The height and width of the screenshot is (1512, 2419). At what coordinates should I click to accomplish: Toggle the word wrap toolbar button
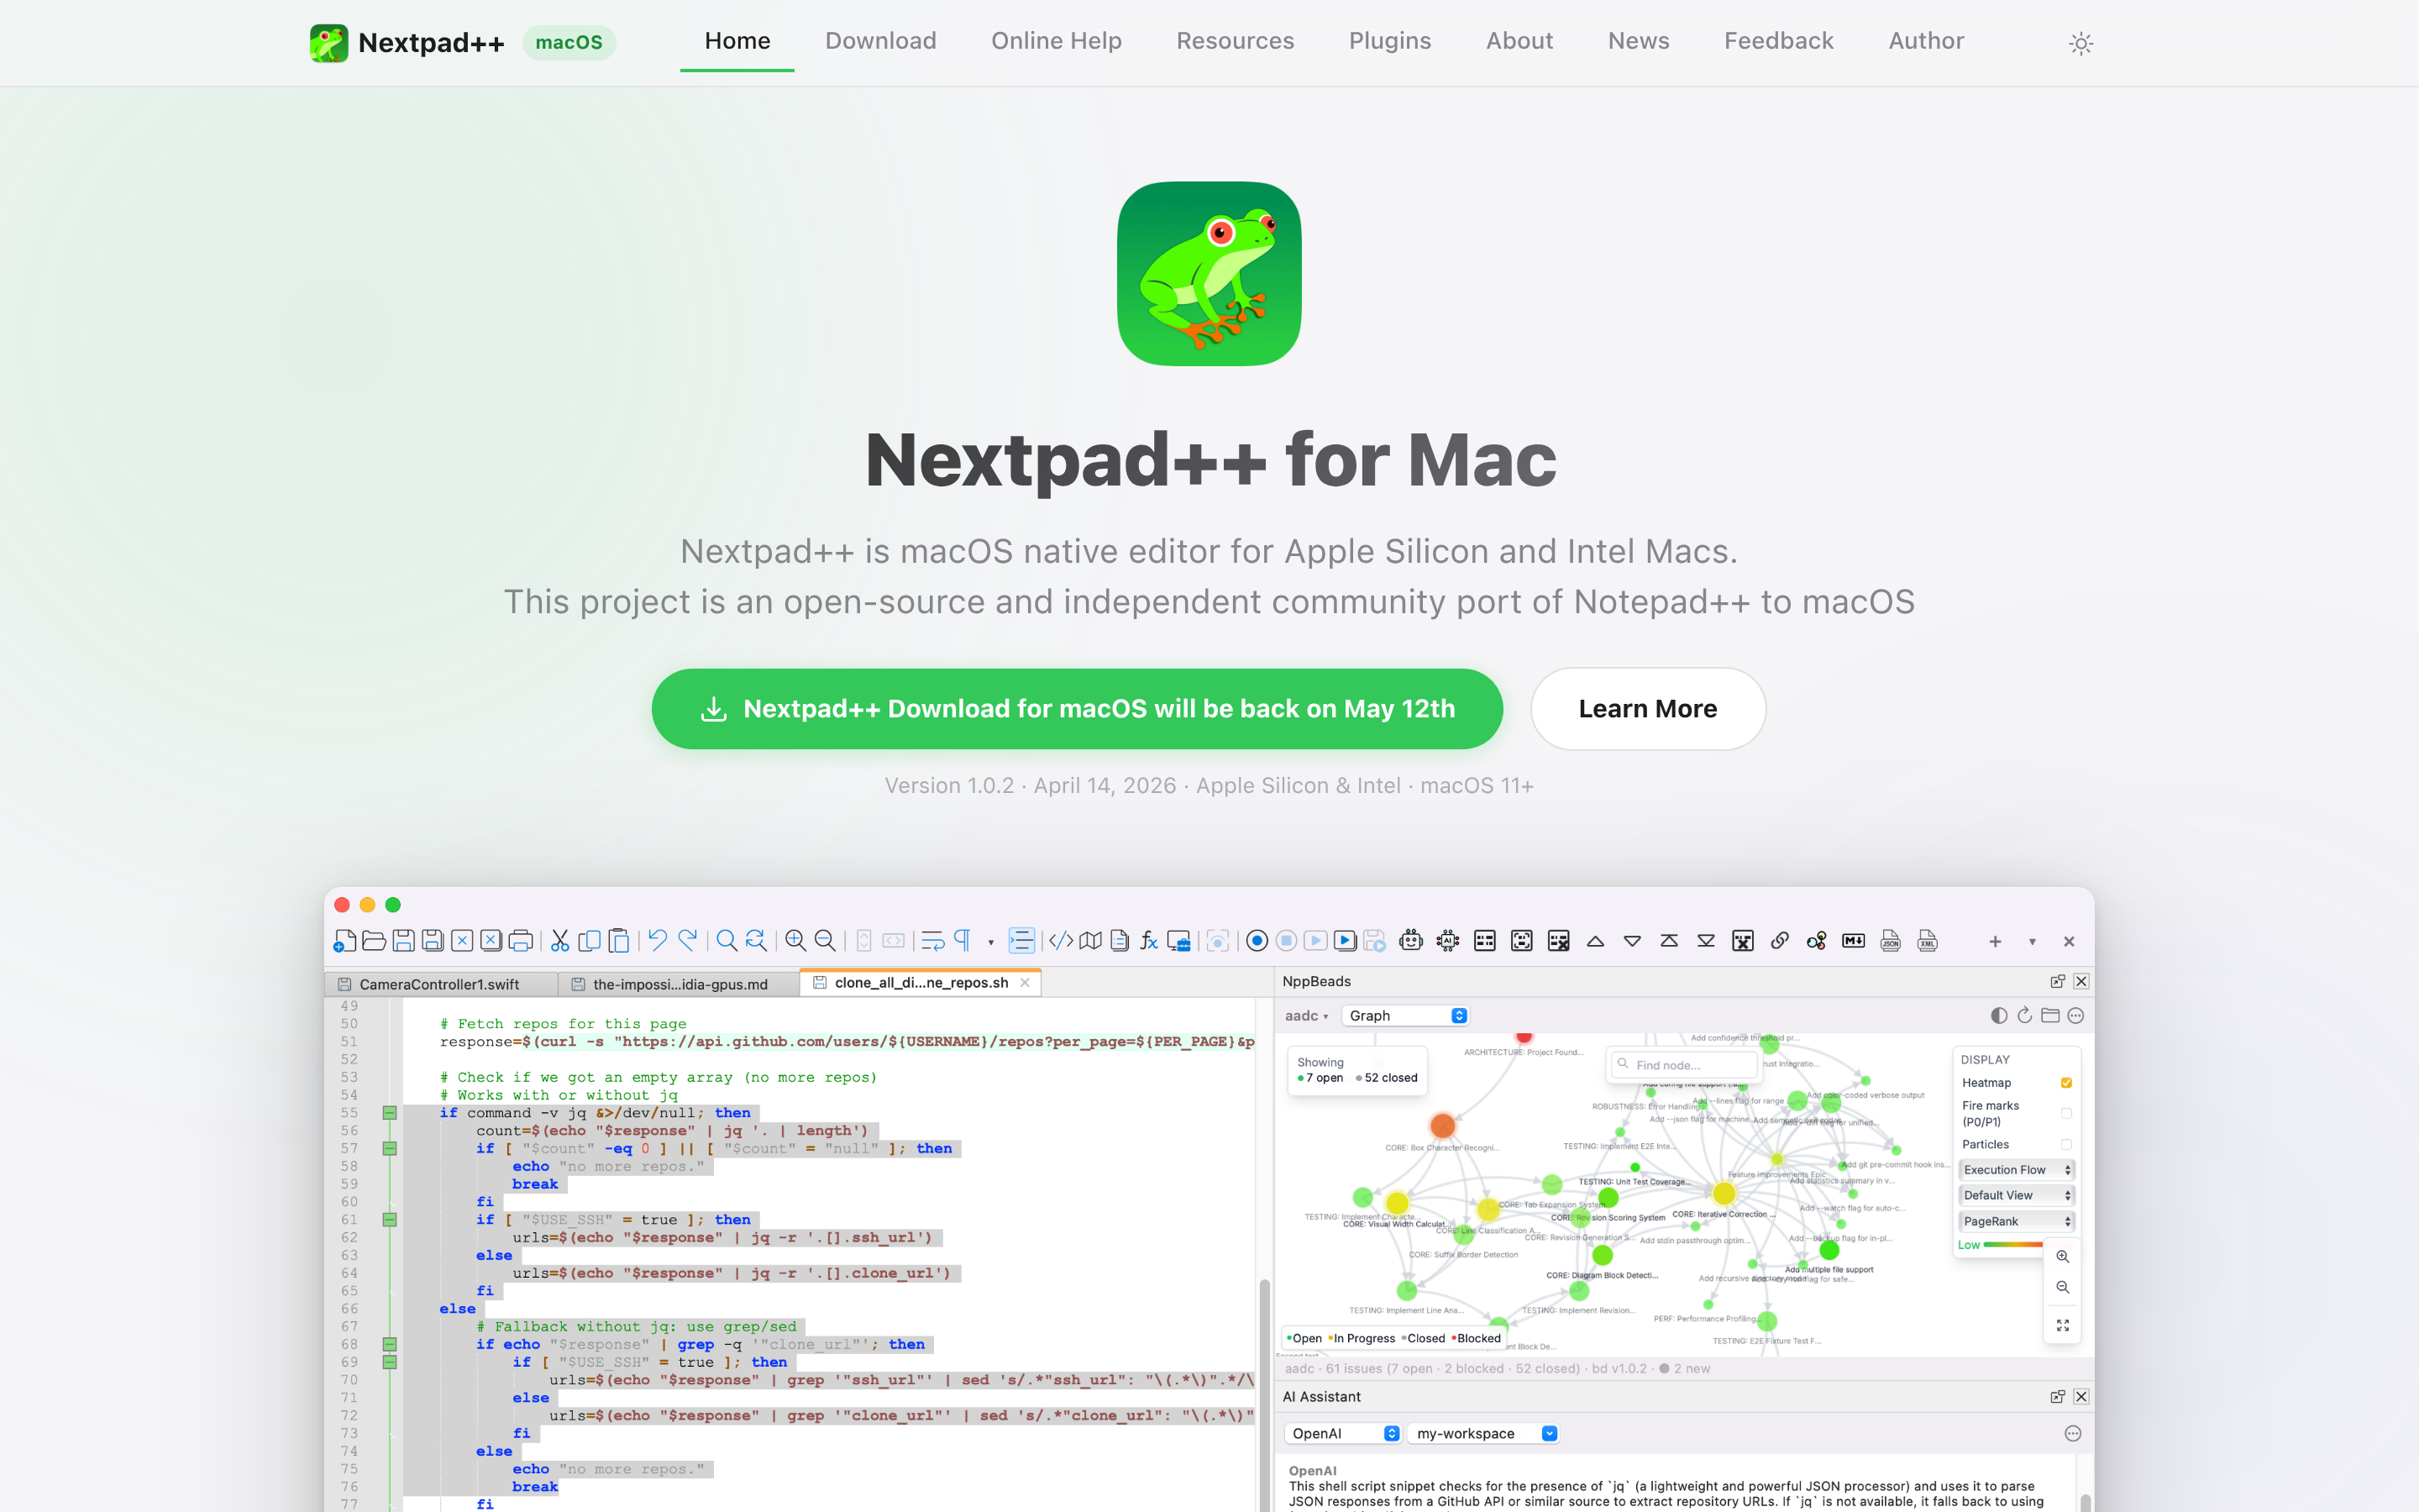pyautogui.click(x=932, y=941)
